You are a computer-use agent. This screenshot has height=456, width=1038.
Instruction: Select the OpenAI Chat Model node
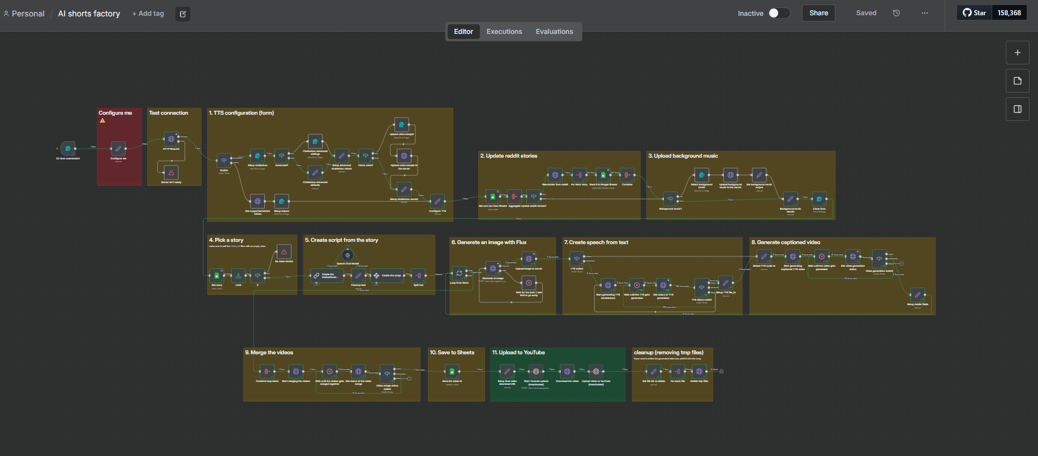pyautogui.click(x=348, y=255)
